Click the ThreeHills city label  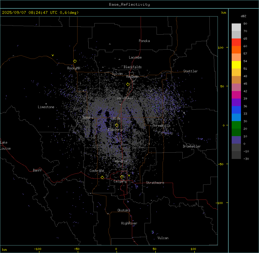click(161, 126)
